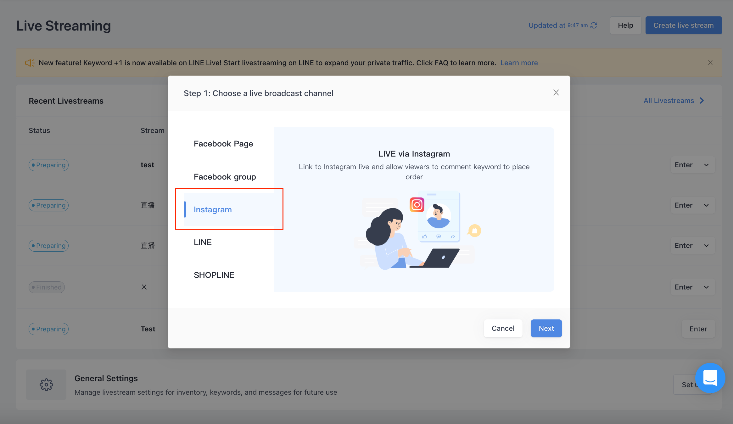
Task: Expand the dropdown beside Enter in the third row
Action: point(707,245)
